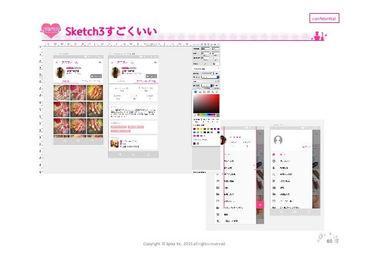
Task: Click the folder icon in logged-out drawer menu
Action: [x=274, y=194]
